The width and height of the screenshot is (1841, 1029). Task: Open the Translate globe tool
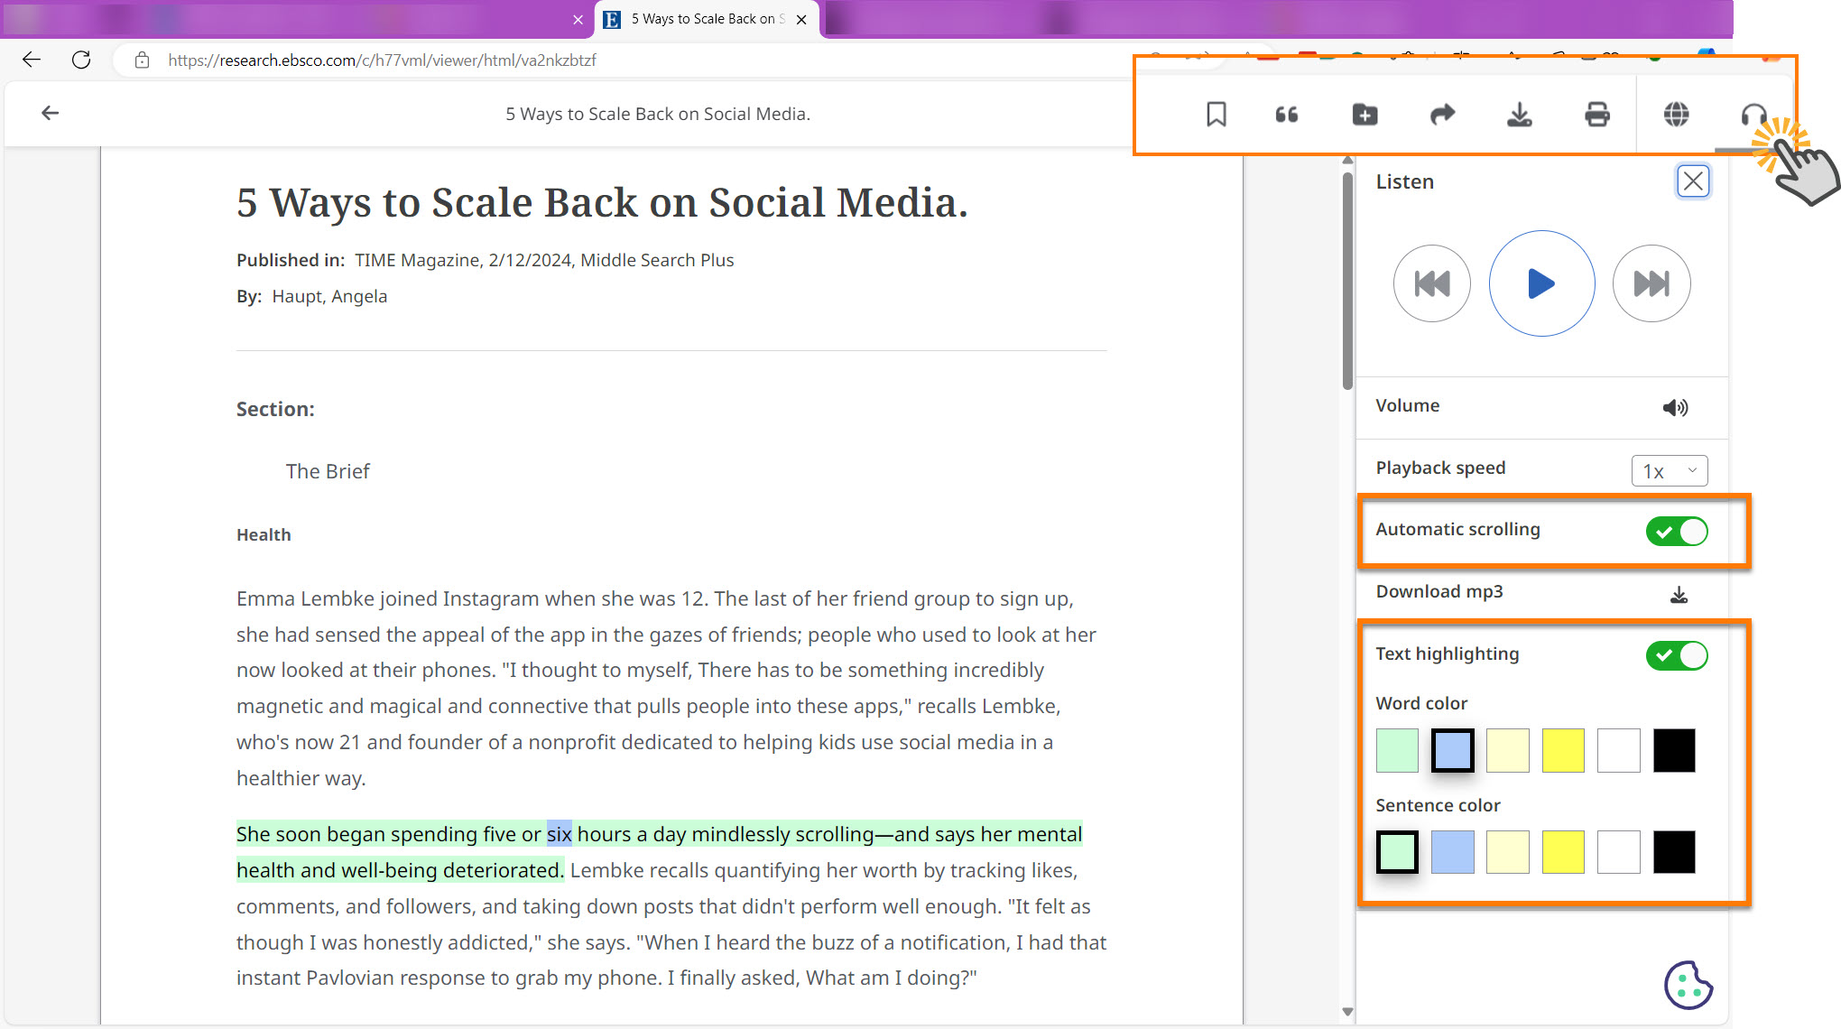(1676, 115)
